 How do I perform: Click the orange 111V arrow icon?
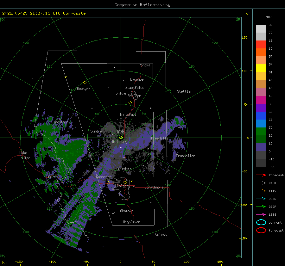tap(261, 191)
